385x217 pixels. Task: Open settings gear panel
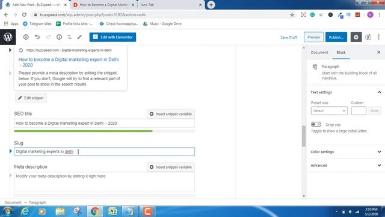tap(356, 37)
